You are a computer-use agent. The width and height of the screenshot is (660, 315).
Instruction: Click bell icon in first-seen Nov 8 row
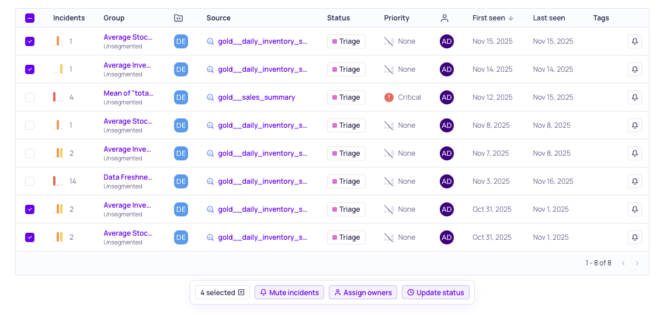(635, 125)
